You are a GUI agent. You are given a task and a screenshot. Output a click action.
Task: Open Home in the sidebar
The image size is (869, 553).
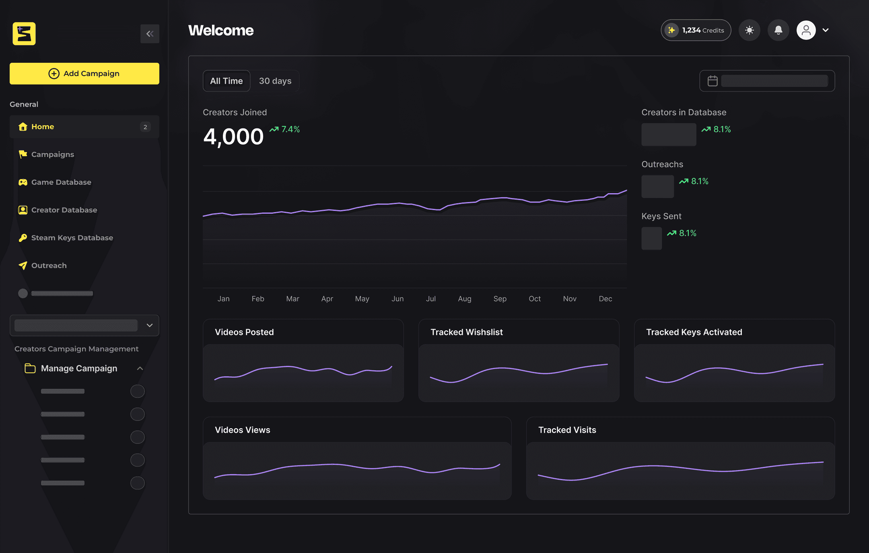click(x=84, y=127)
